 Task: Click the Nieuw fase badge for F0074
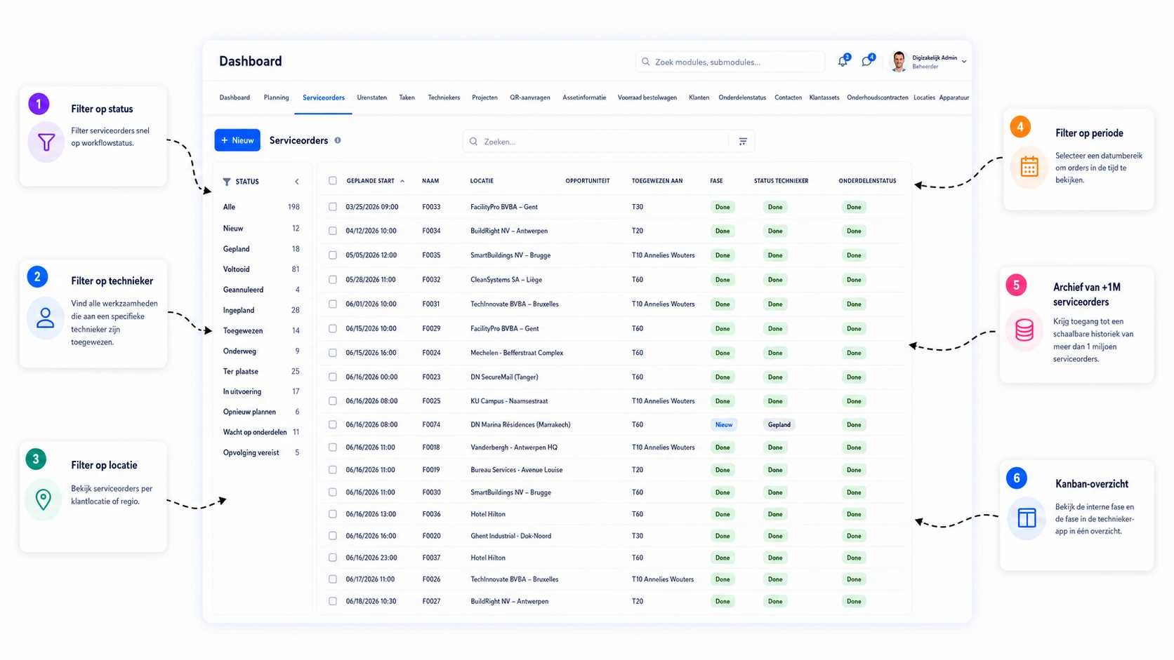723,424
